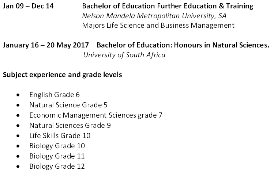Click the 'January 16 – 20 May 2017' date
Image resolution: width=274 pixels, height=172 pixels.
pos(46,45)
